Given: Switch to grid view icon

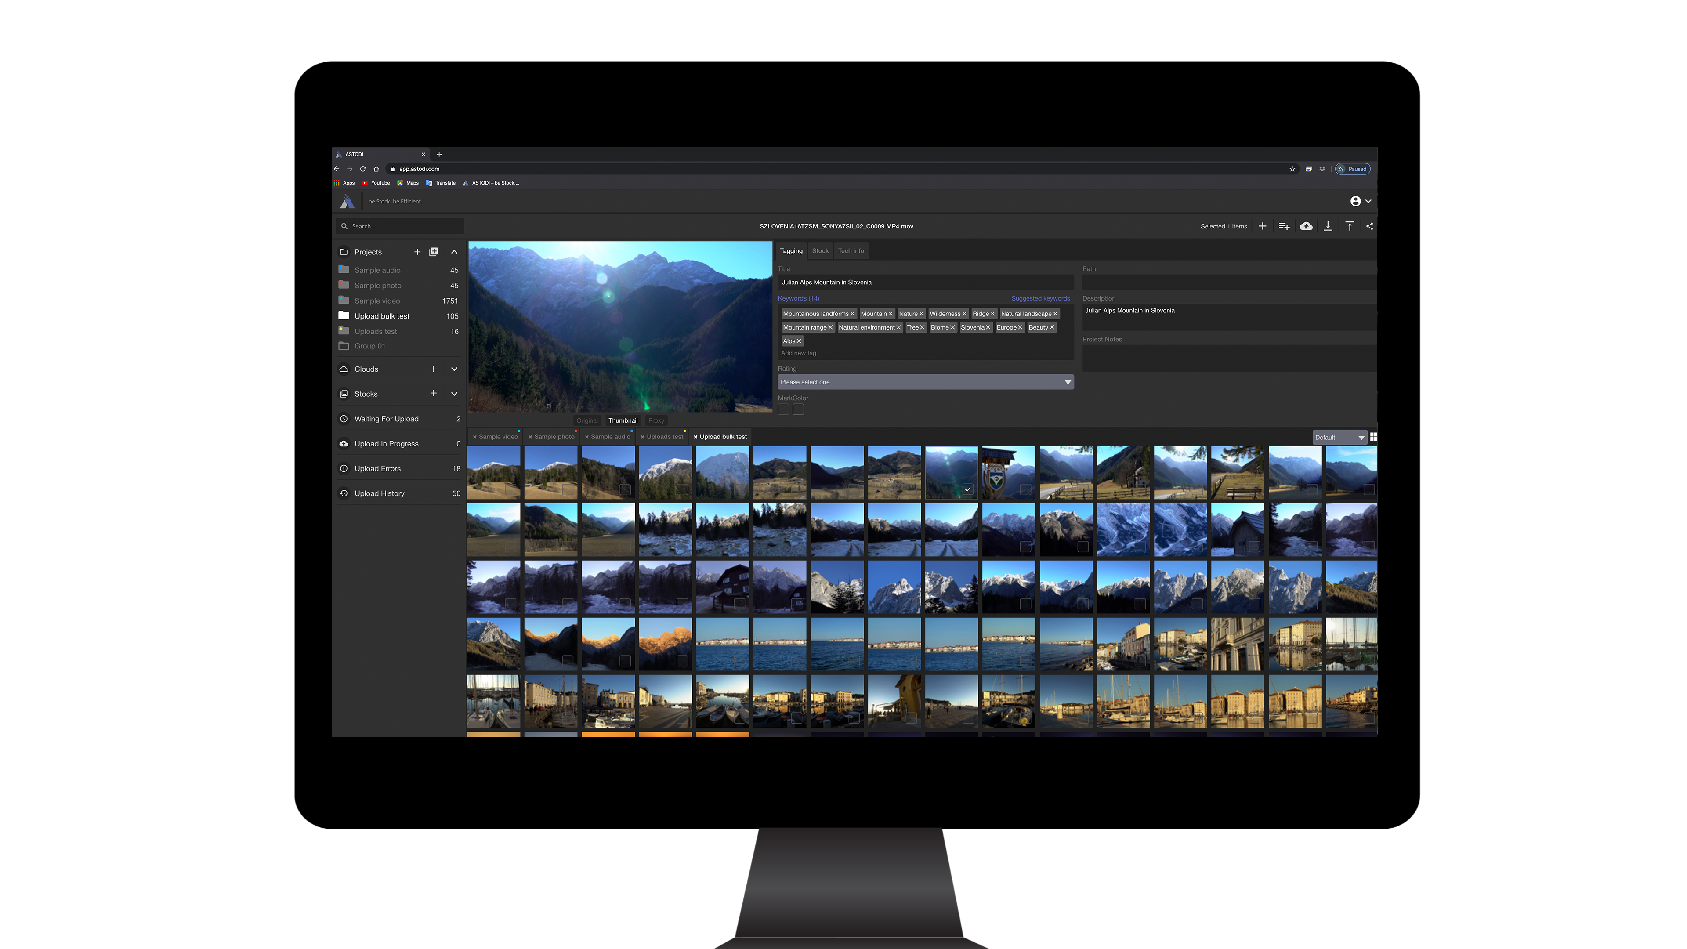Looking at the screenshot, I should [x=1373, y=437].
